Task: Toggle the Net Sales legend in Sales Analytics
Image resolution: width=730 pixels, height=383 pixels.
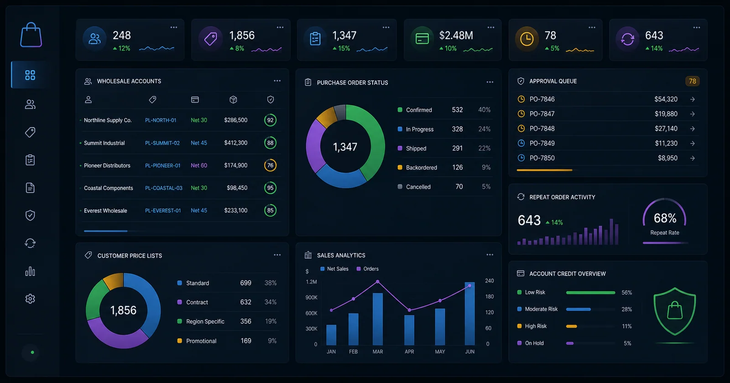Action: (x=334, y=269)
